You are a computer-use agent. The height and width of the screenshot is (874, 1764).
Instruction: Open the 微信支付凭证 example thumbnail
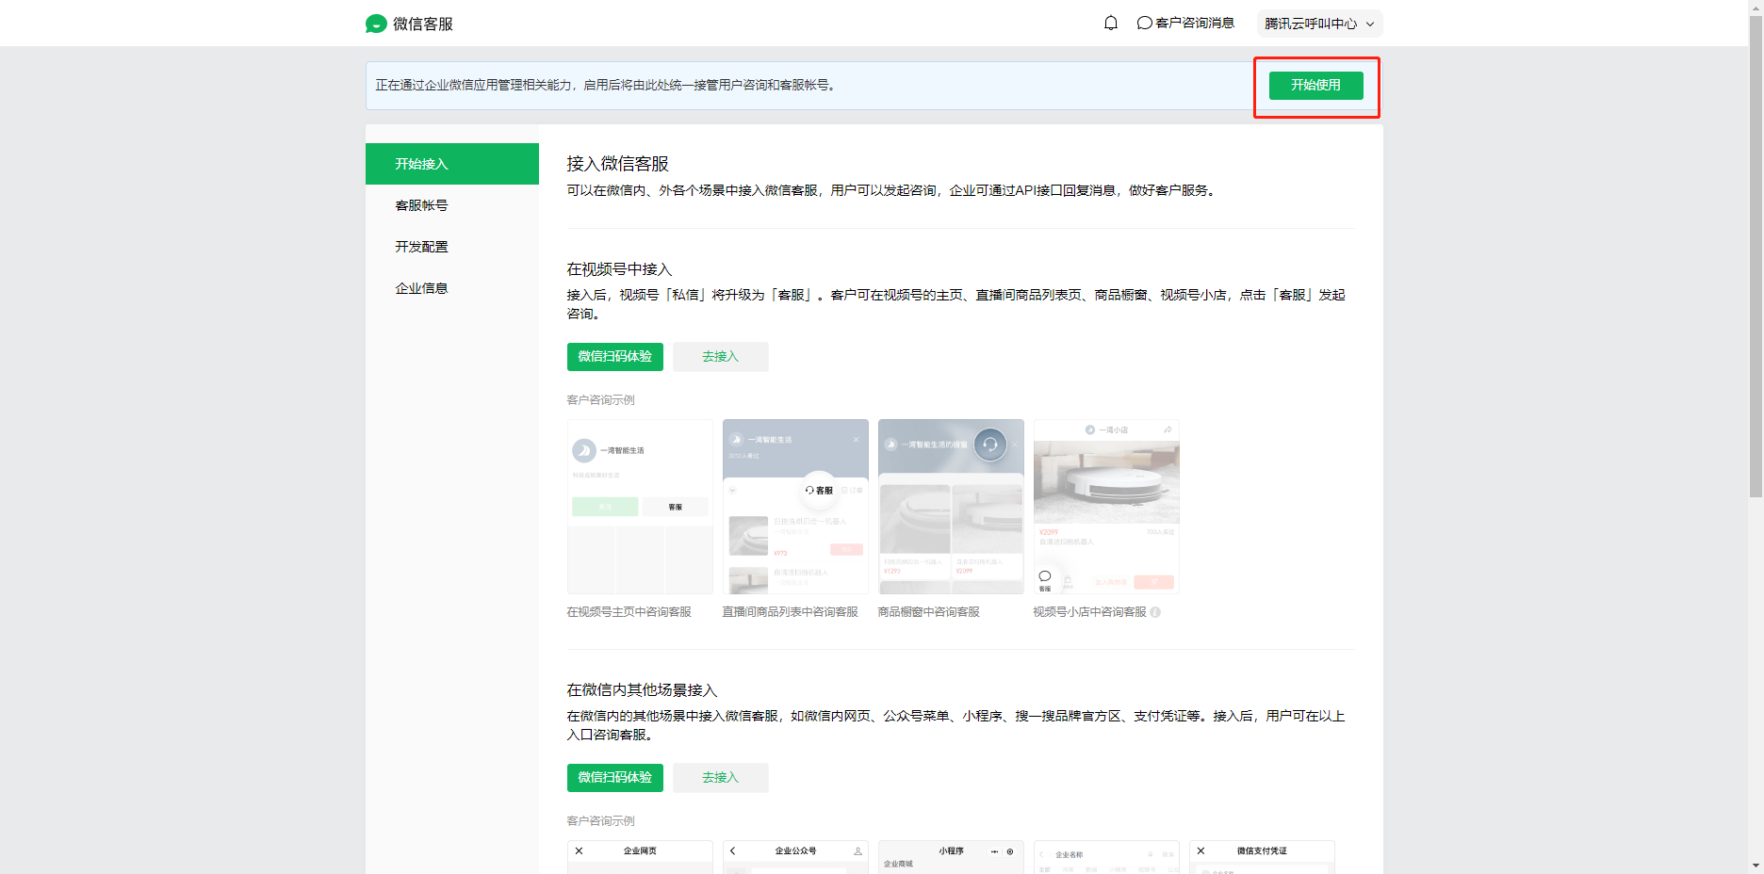pyautogui.click(x=1262, y=857)
